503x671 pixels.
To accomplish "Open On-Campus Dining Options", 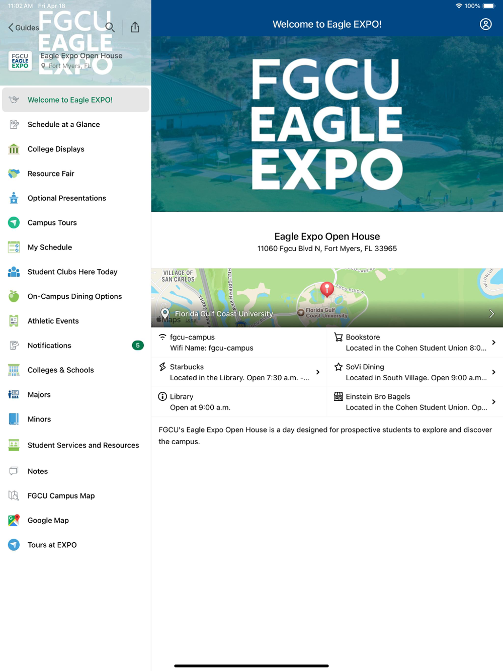I will [x=75, y=296].
